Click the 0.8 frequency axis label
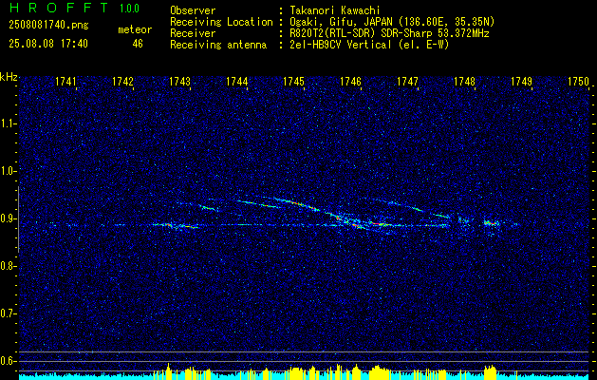The width and height of the screenshot is (597, 380). (7, 266)
